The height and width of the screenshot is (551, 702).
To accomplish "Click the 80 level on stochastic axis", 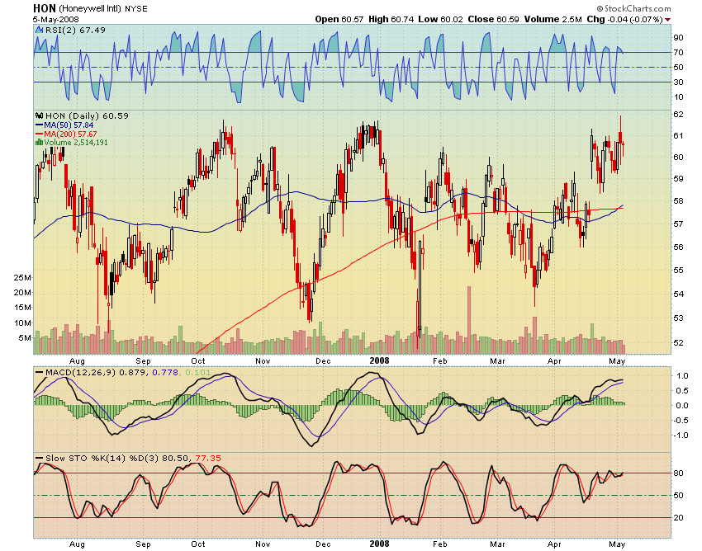I will 678,473.
